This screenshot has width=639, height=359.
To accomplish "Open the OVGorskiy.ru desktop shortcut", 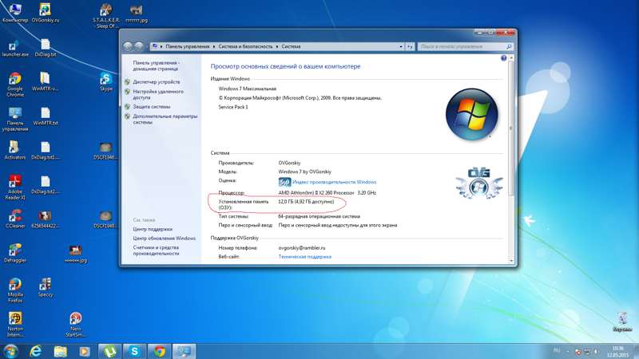I will click(x=46, y=13).
